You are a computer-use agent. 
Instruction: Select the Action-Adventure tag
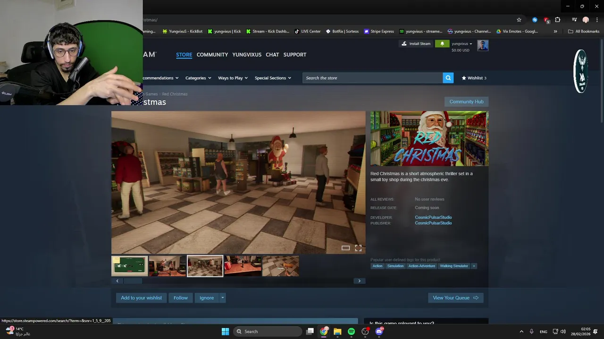coord(422,266)
